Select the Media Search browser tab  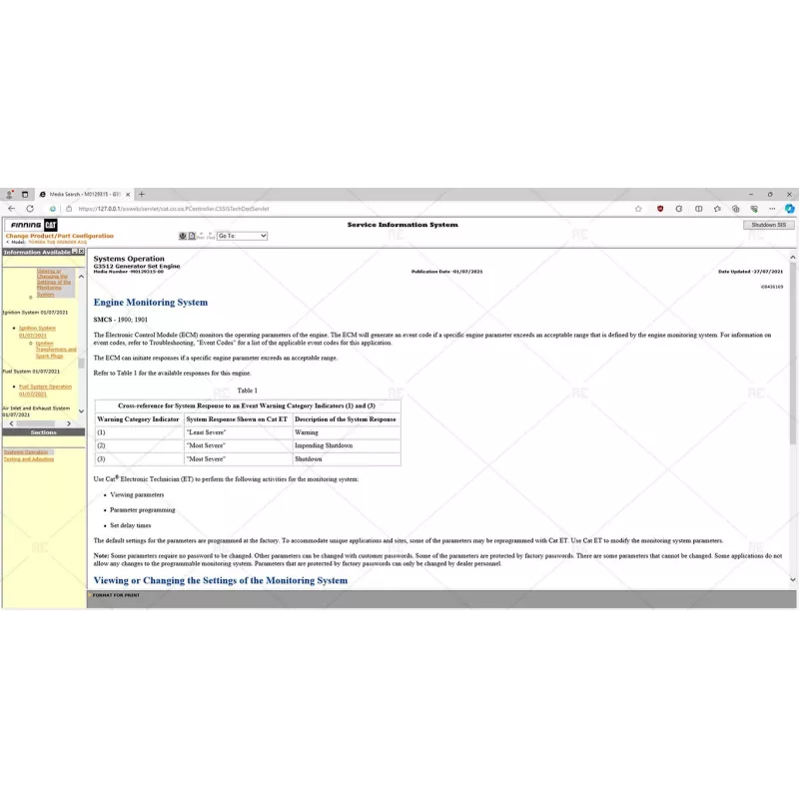click(x=80, y=194)
